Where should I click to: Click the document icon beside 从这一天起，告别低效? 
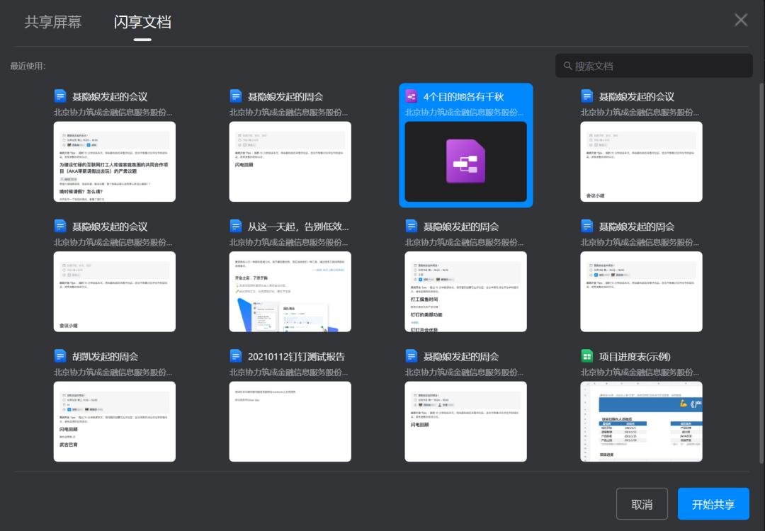pos(236,227)
